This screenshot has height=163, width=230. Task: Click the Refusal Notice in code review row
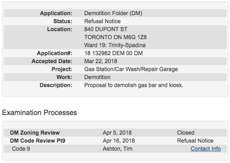point(195,141)
